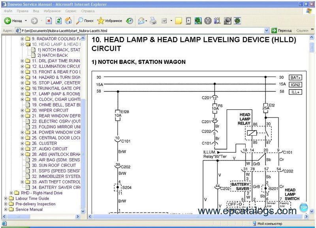Click the Forward navigation arrow
Image resolution: width=316 pixels, height=228 pixels.
pyautogui.click(x=34, y=21)
